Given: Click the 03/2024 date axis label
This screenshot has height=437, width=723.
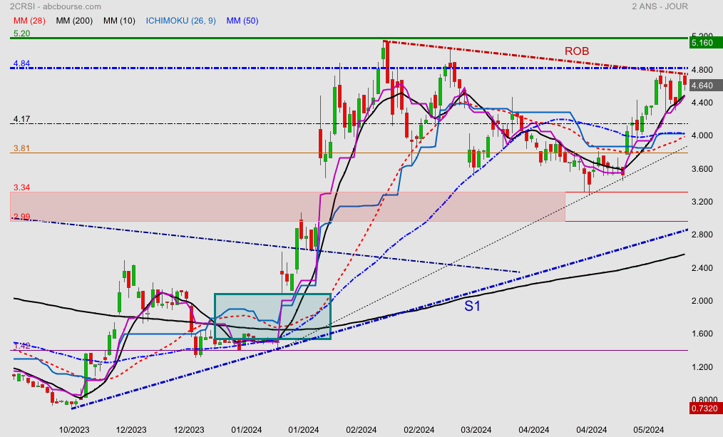Looking at the screenshot, I should (x=476, y=430).
